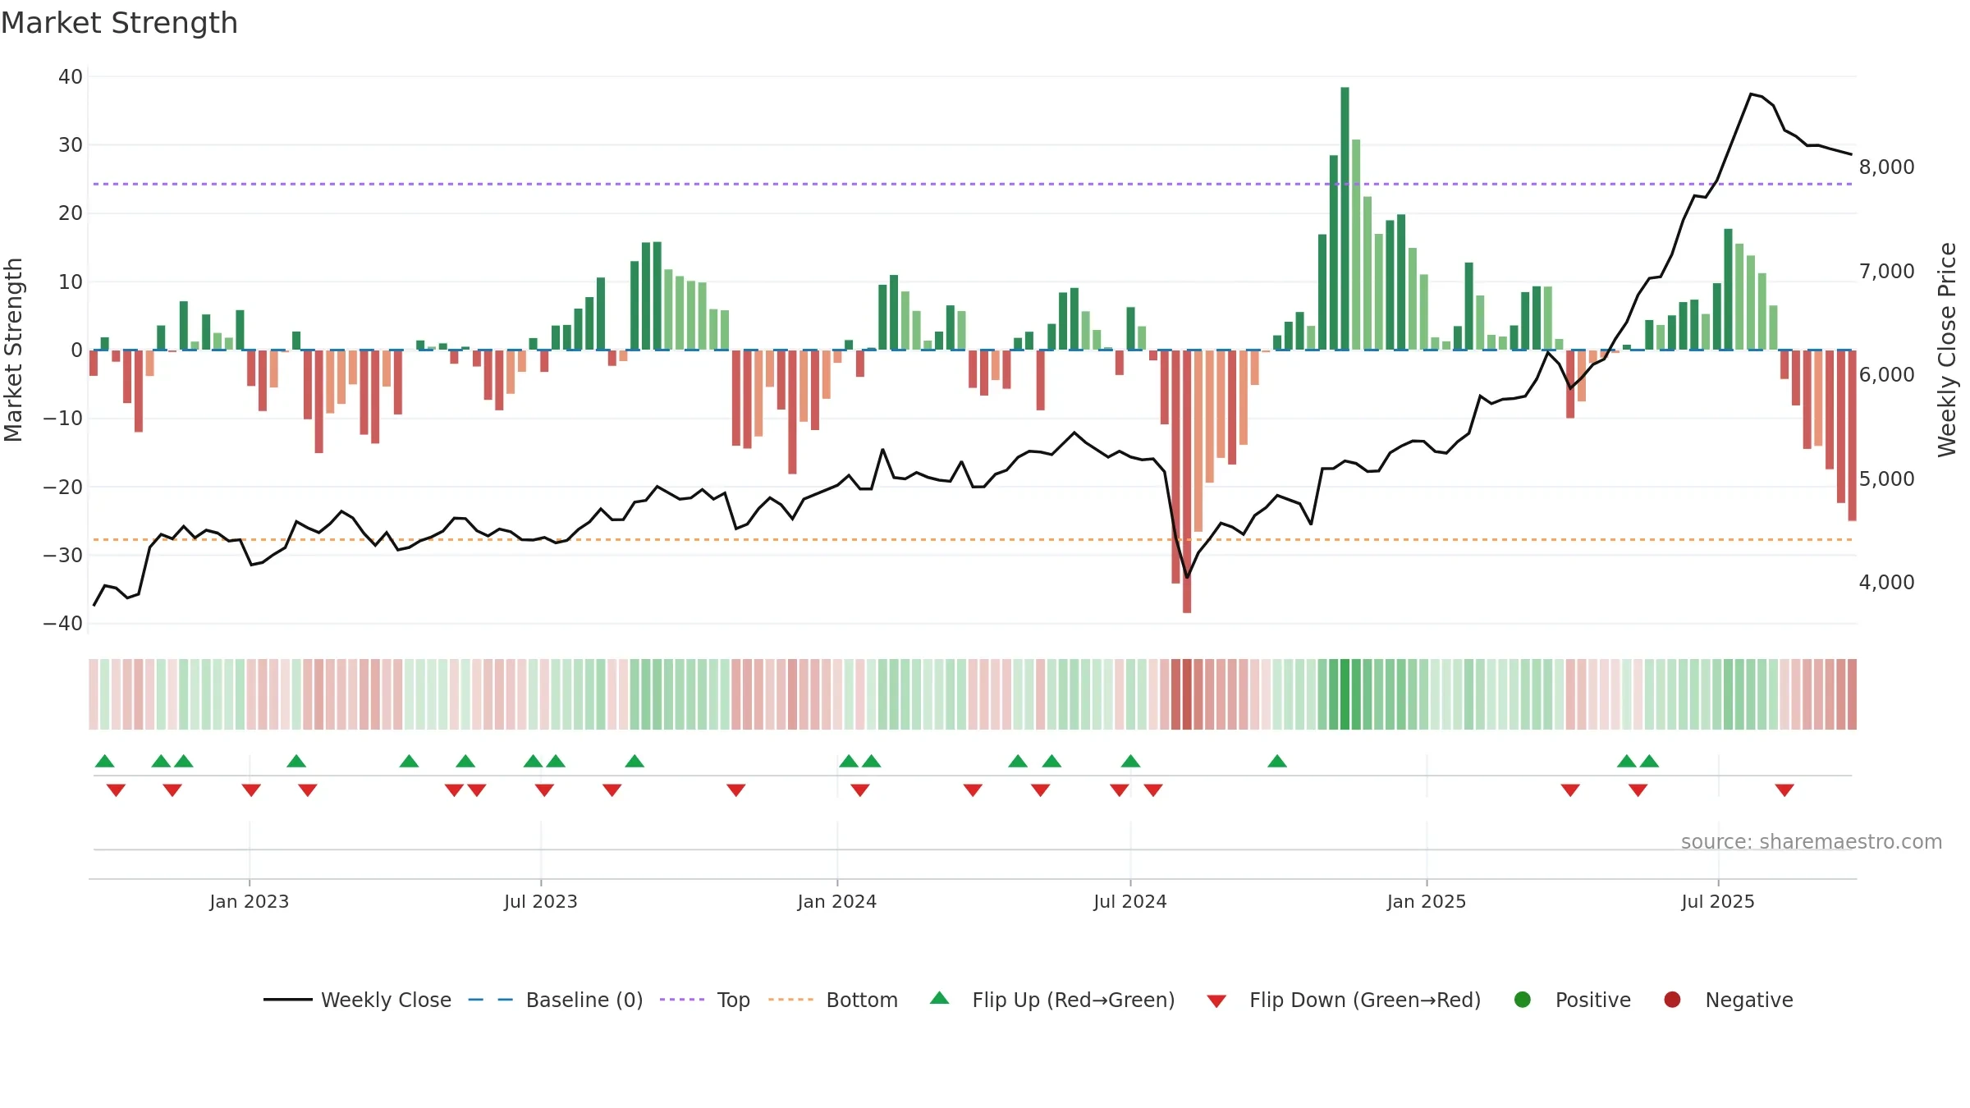This screenshot has width=1970, height=1108.
Task: Click the 4,000 right axis label
Action: tap(1887, 582)
